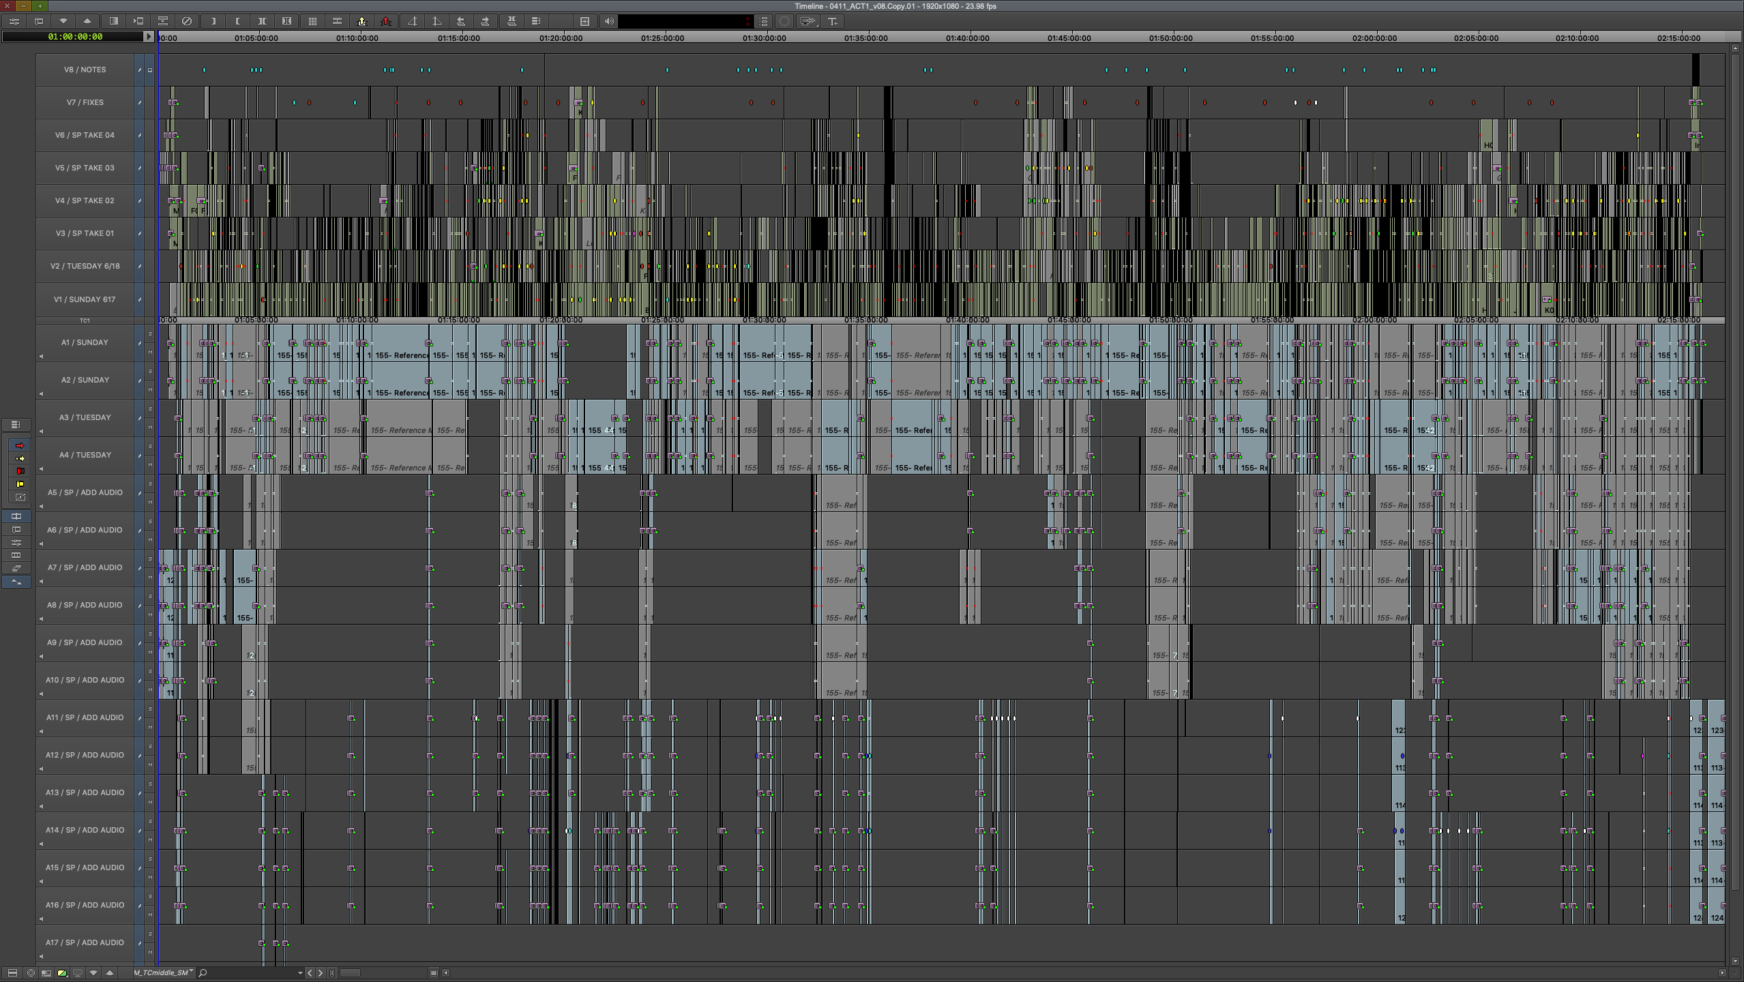Select the V2 / TUESDAY 6/18 track

85,266
